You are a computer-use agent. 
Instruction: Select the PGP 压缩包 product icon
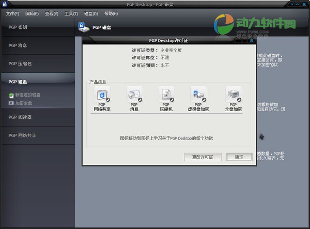pyautogui.click(x=166, y=95)
